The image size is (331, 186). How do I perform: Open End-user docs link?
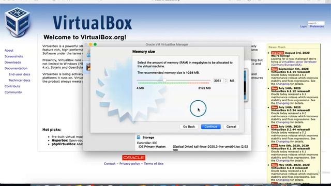(20, 74)
